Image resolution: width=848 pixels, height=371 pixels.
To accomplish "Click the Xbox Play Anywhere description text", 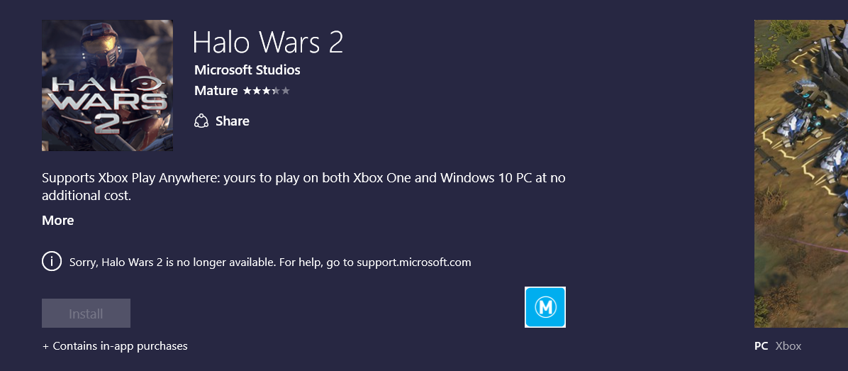I will [x=303, y=187].
